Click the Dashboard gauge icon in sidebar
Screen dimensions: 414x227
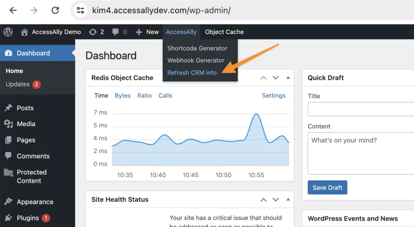click(x=8, y=53)
